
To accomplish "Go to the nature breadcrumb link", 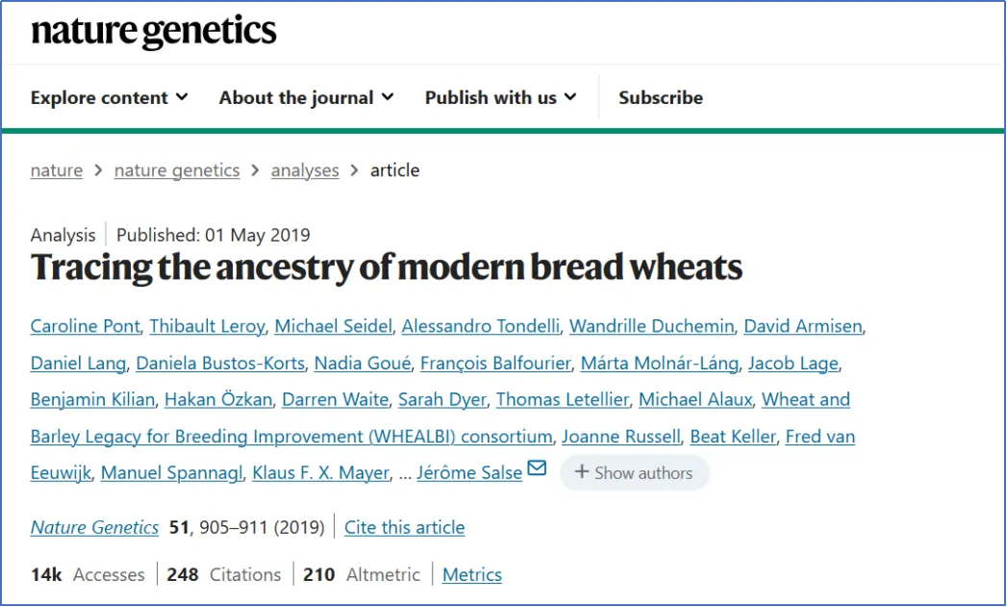I will 57,170.
